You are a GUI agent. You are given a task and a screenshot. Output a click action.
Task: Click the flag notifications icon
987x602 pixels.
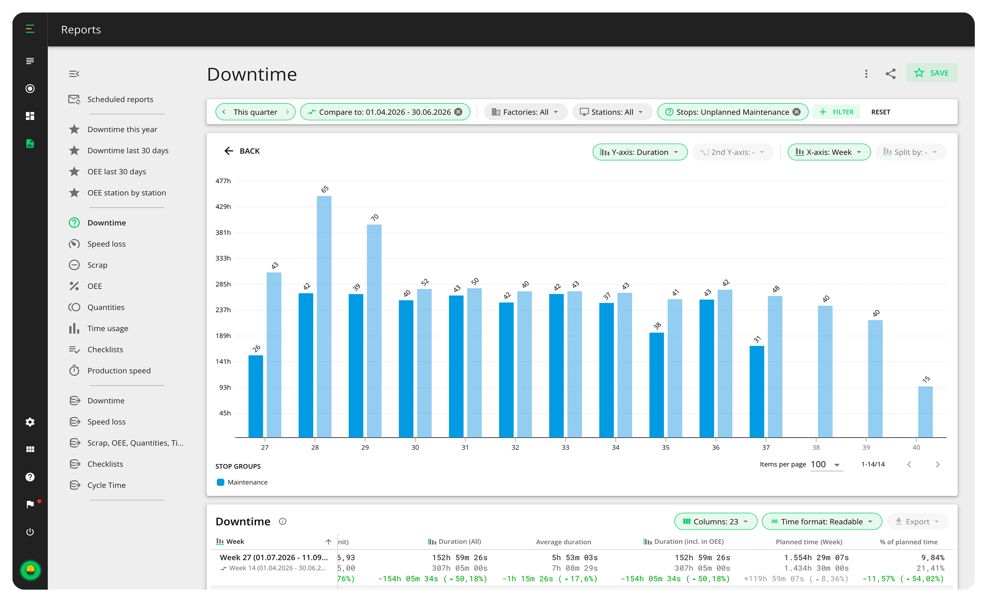(30, 504)
